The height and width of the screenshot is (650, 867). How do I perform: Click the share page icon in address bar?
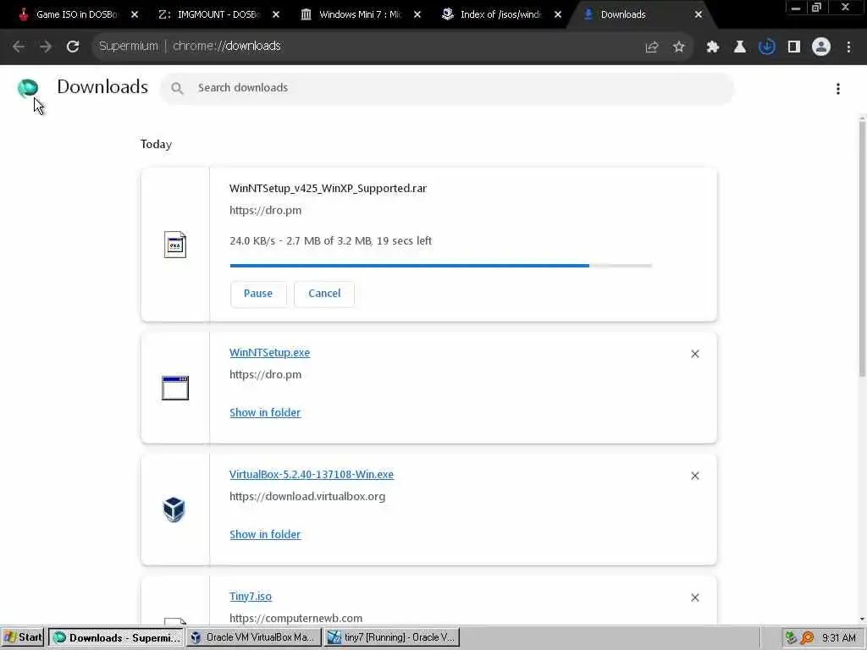pos(652,47)
